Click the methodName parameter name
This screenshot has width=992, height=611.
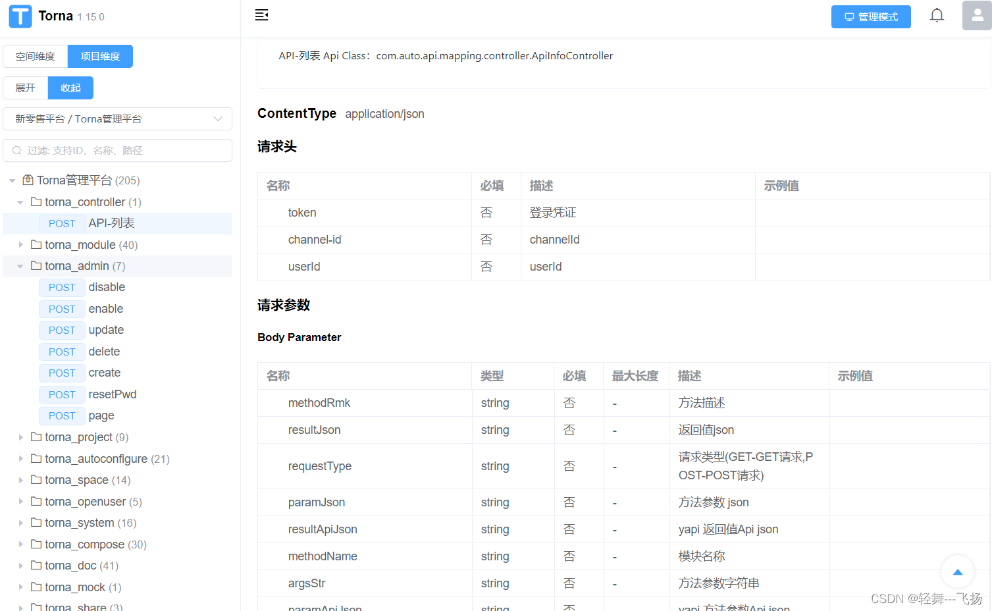pyautogui.click(x=323, y=556)
